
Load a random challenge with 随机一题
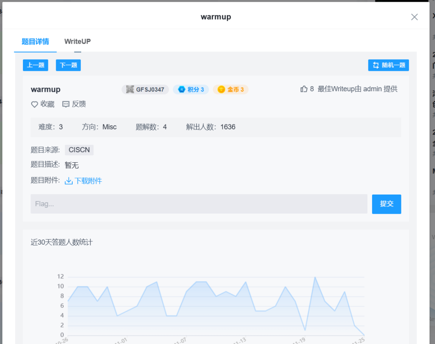pyautogui.click(x=388, y=65)
